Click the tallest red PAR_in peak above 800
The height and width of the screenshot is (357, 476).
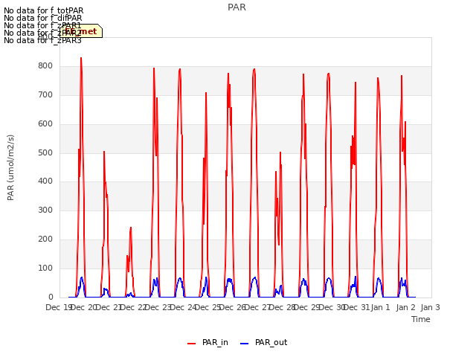pyautogui.click(x=81, y=58)
